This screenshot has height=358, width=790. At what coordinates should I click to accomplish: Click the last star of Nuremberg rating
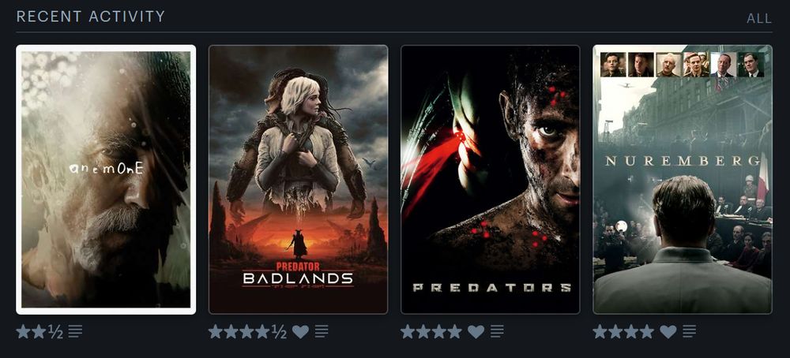point(647,331)
